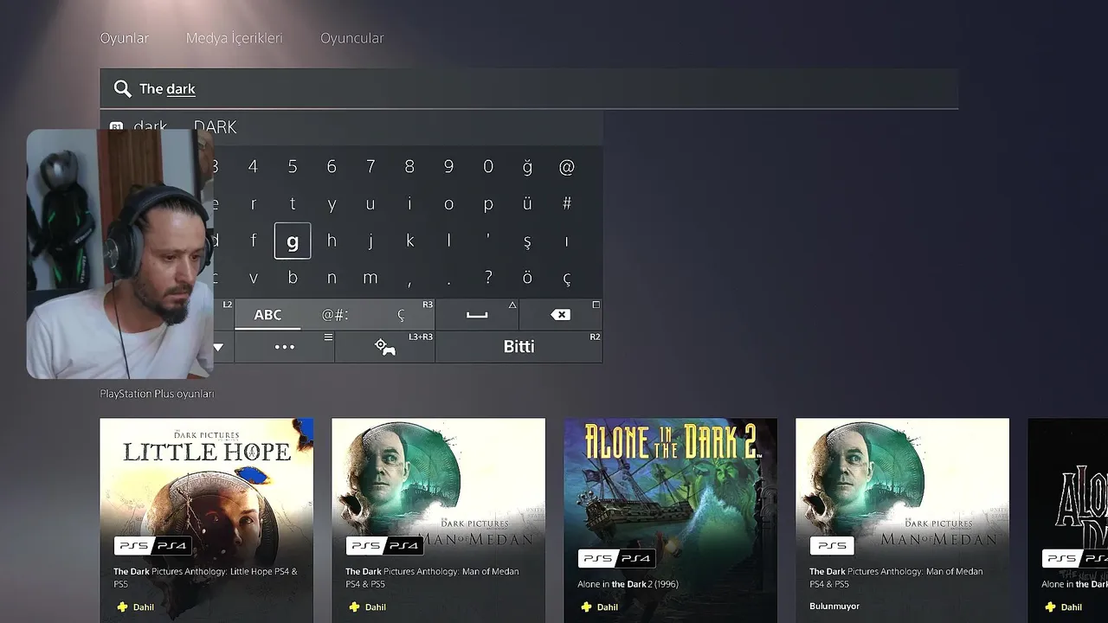Go to the Oyuncular tab

click(351, 38)
